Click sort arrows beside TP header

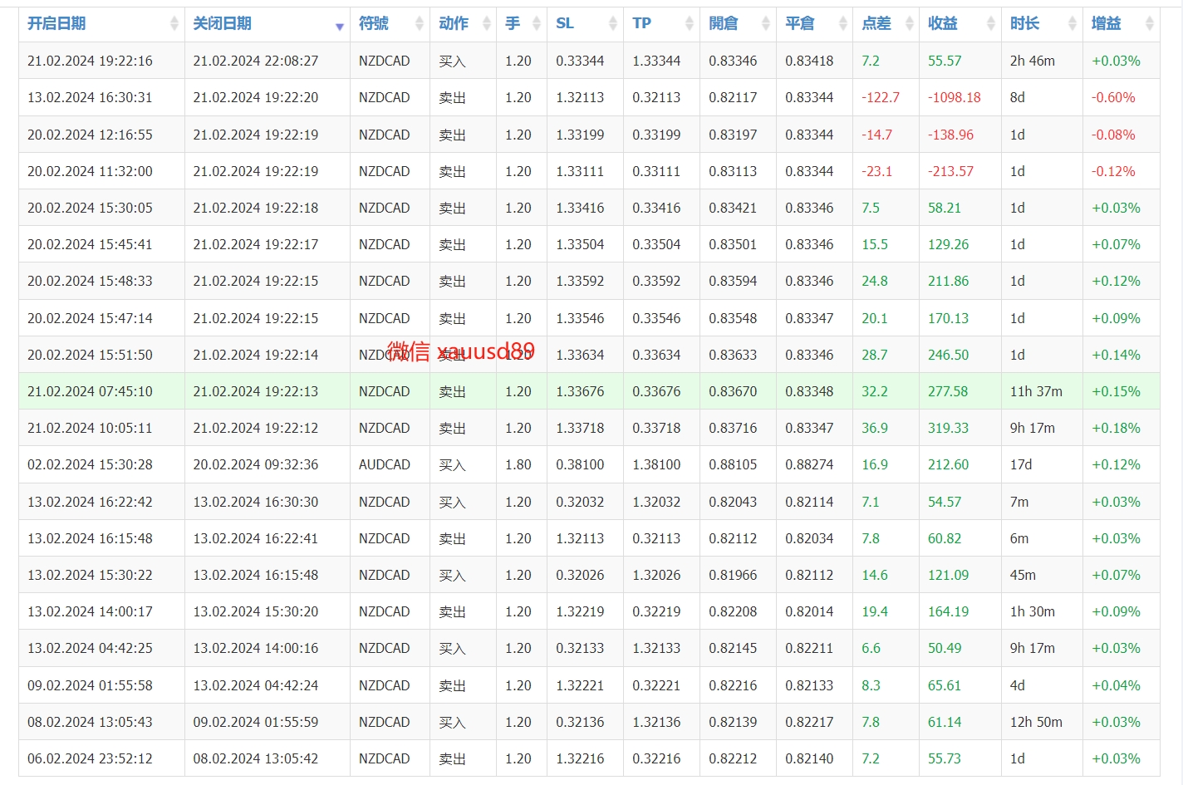click(x=689, y=24)
